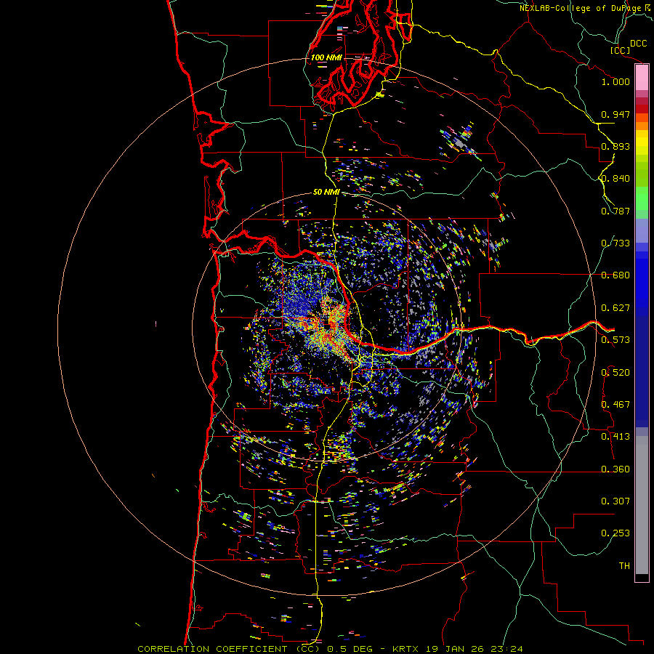Screen dimensions: 654x654
Task: Click the 0.840 scale value
Action: coord(615,179)
